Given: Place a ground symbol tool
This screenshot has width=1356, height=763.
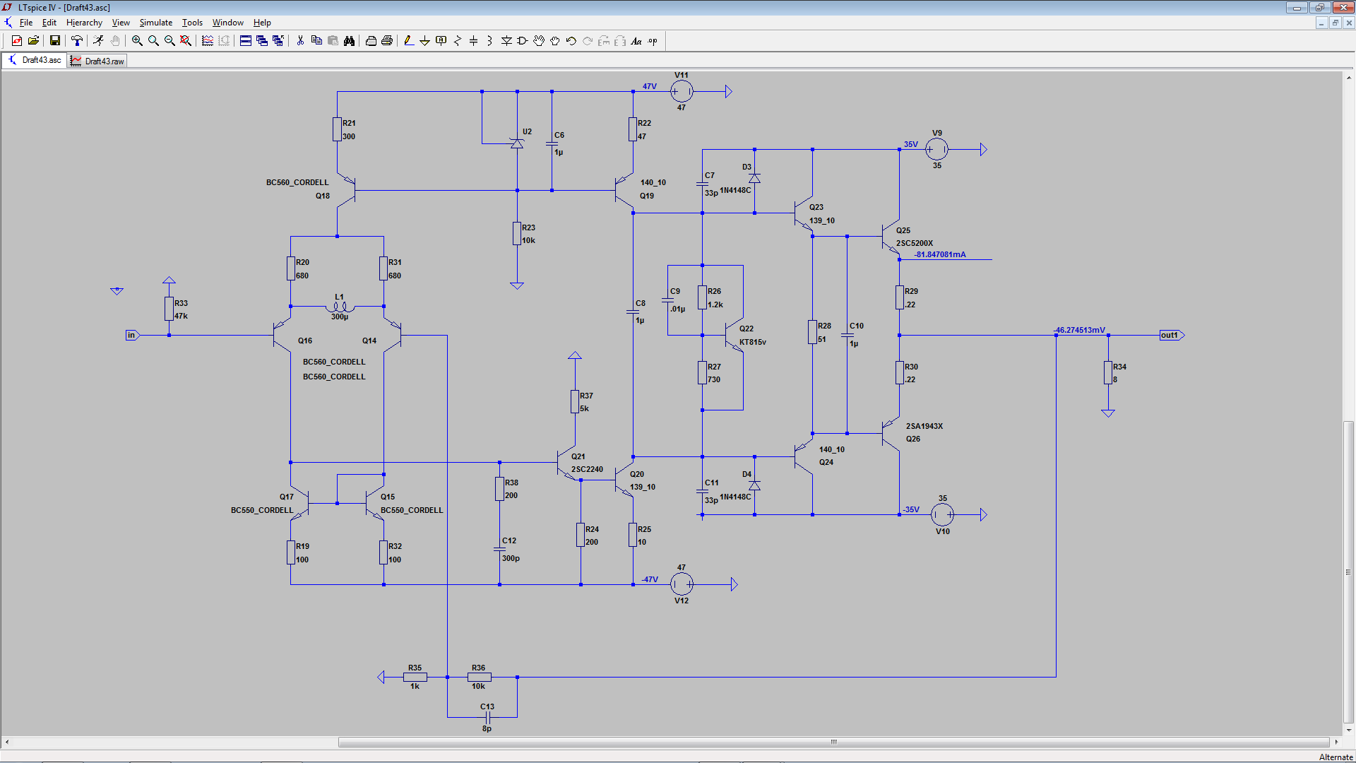Looking at the screenshot, I should [424, 41].
